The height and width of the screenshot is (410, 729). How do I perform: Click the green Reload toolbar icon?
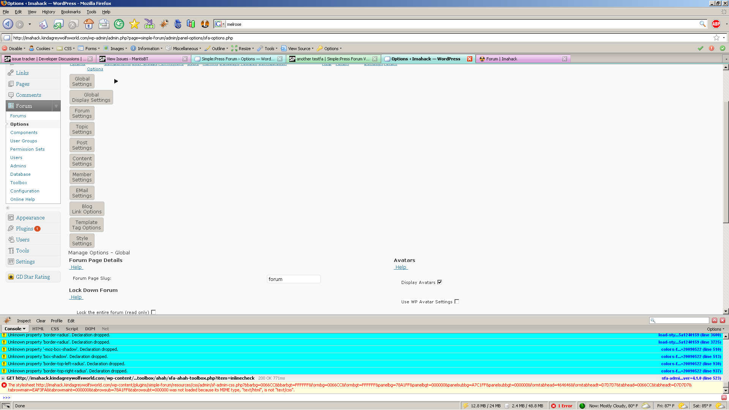(x=119, y=24)
